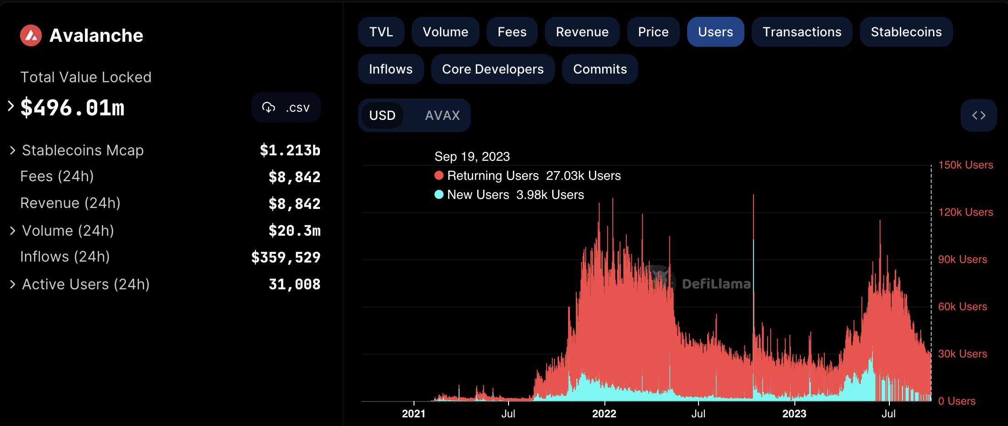This screenshot has width=1008, height=426.
Task: Click the Fees (24h) label
Action: pos(57,176)
